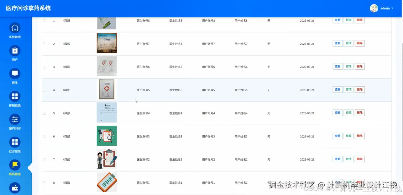The image size is (403, 195).
Task: Open the 系统首页 home icon in sidebar
Action: (x=15, y=27)
